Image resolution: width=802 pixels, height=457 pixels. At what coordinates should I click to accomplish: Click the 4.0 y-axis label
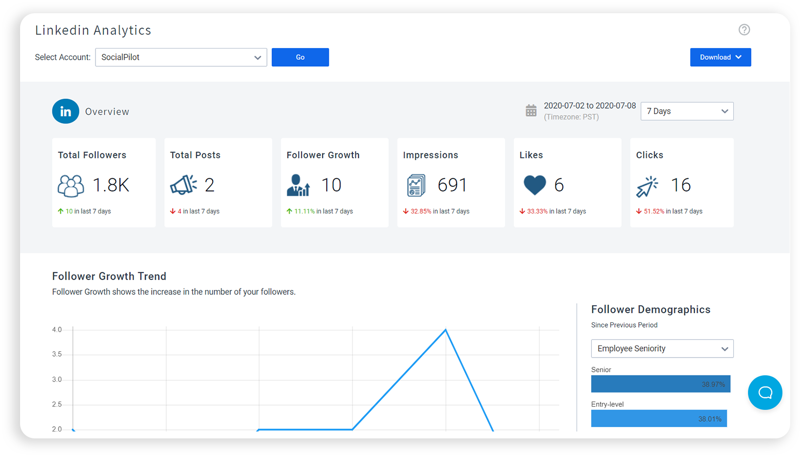pyautogui.click(x=57, y=330)
